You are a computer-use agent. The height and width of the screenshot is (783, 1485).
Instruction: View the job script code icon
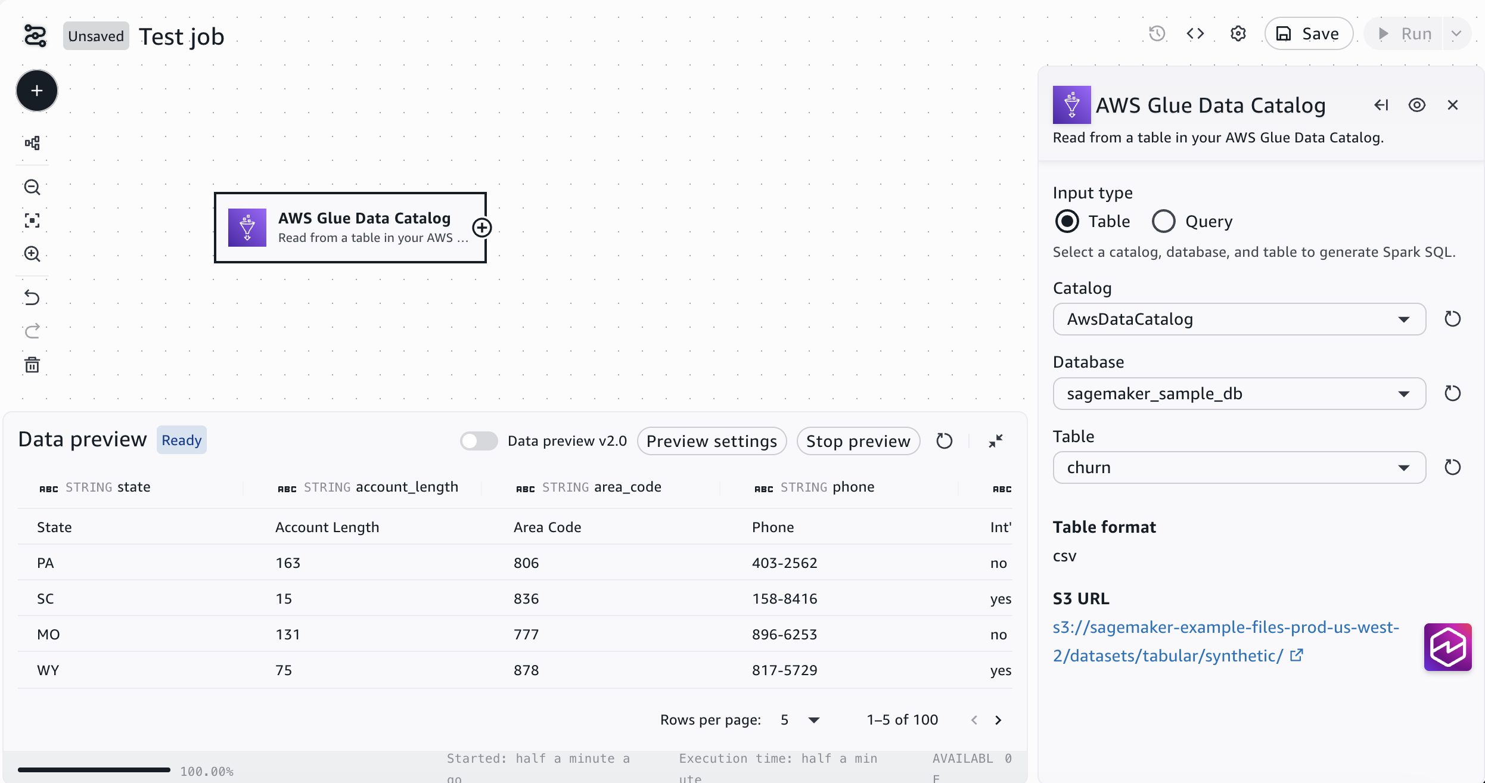(x=1195, y=33)
